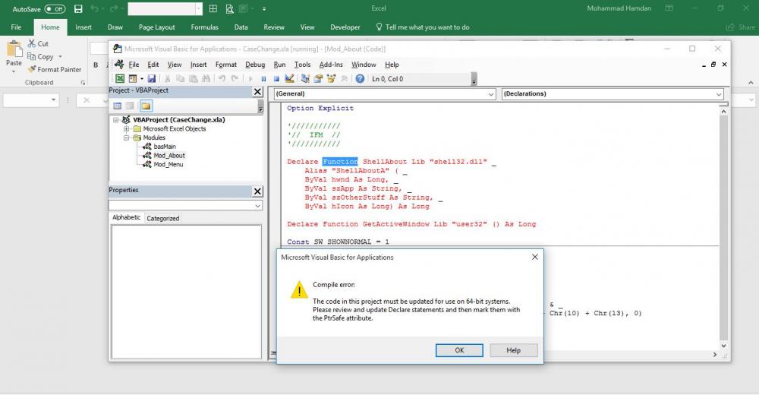
Task: Open the Excel Name Box dropdown
Action: click(x=53, y=100)
